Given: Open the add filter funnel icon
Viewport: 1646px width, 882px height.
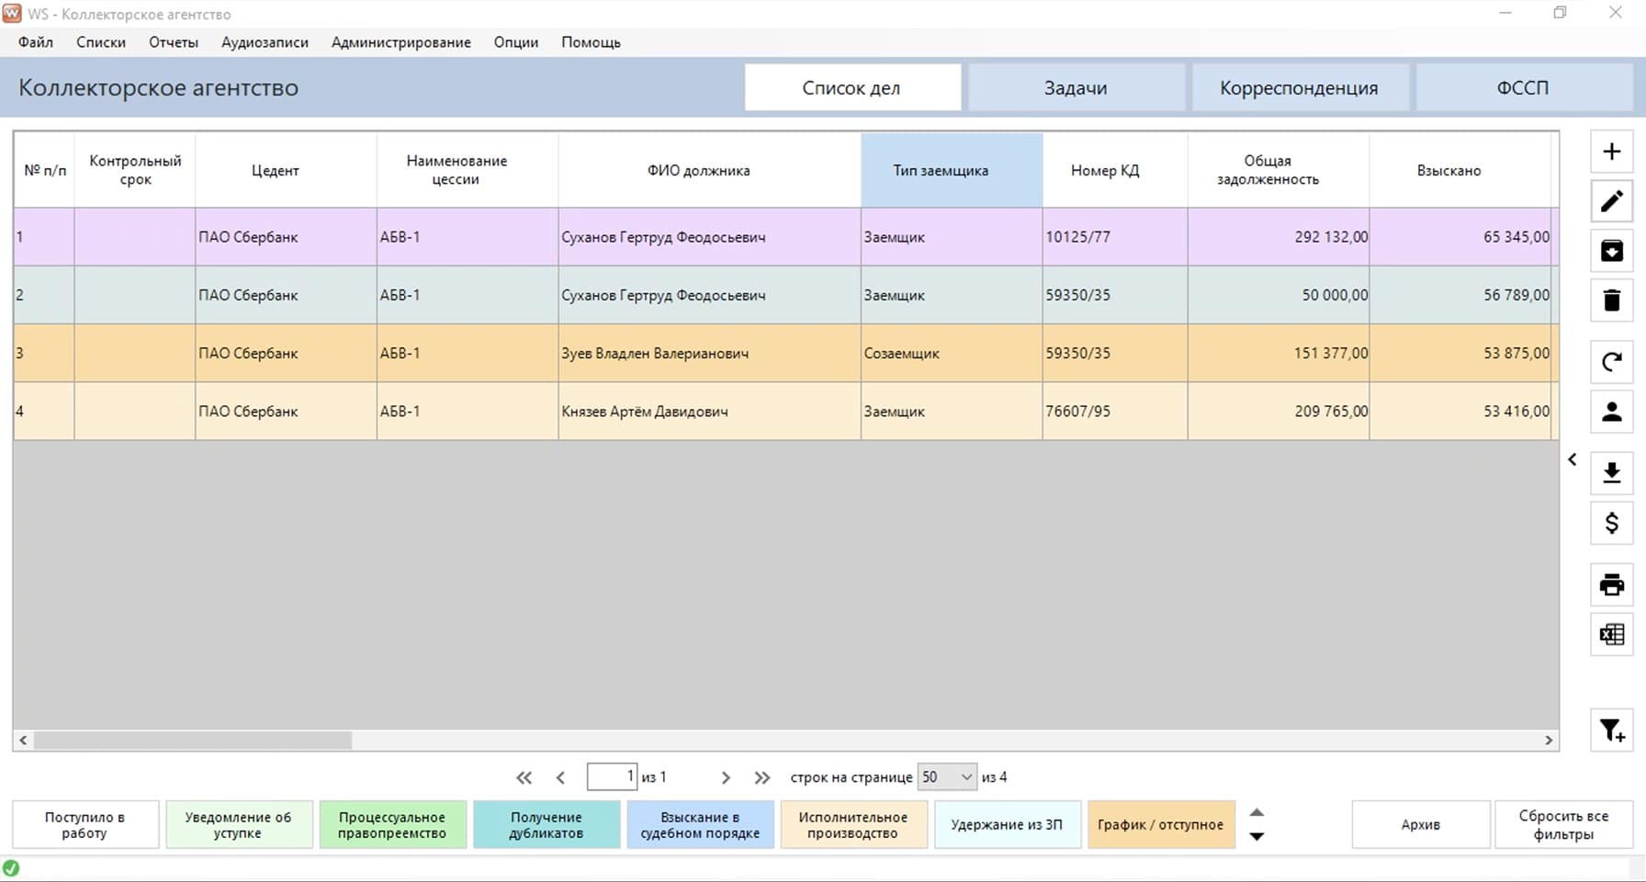Looking at the screenshot, I should coord(1611,731).
